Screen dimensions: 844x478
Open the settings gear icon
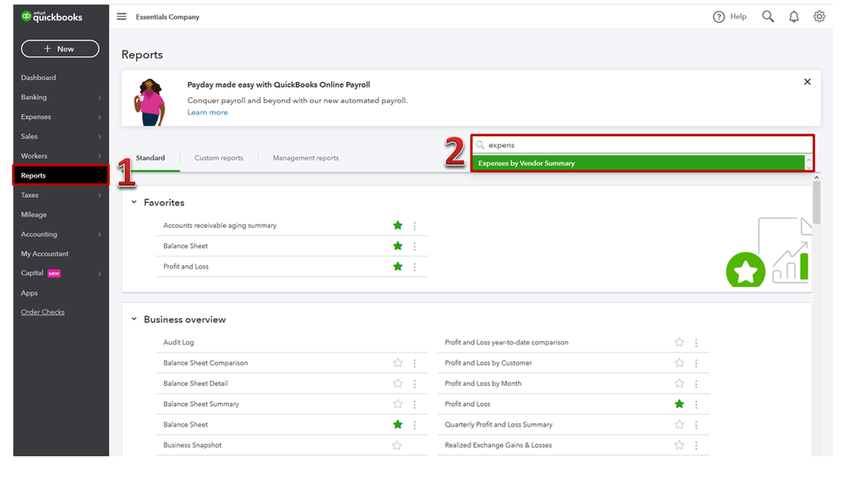[x=819, y=17]
